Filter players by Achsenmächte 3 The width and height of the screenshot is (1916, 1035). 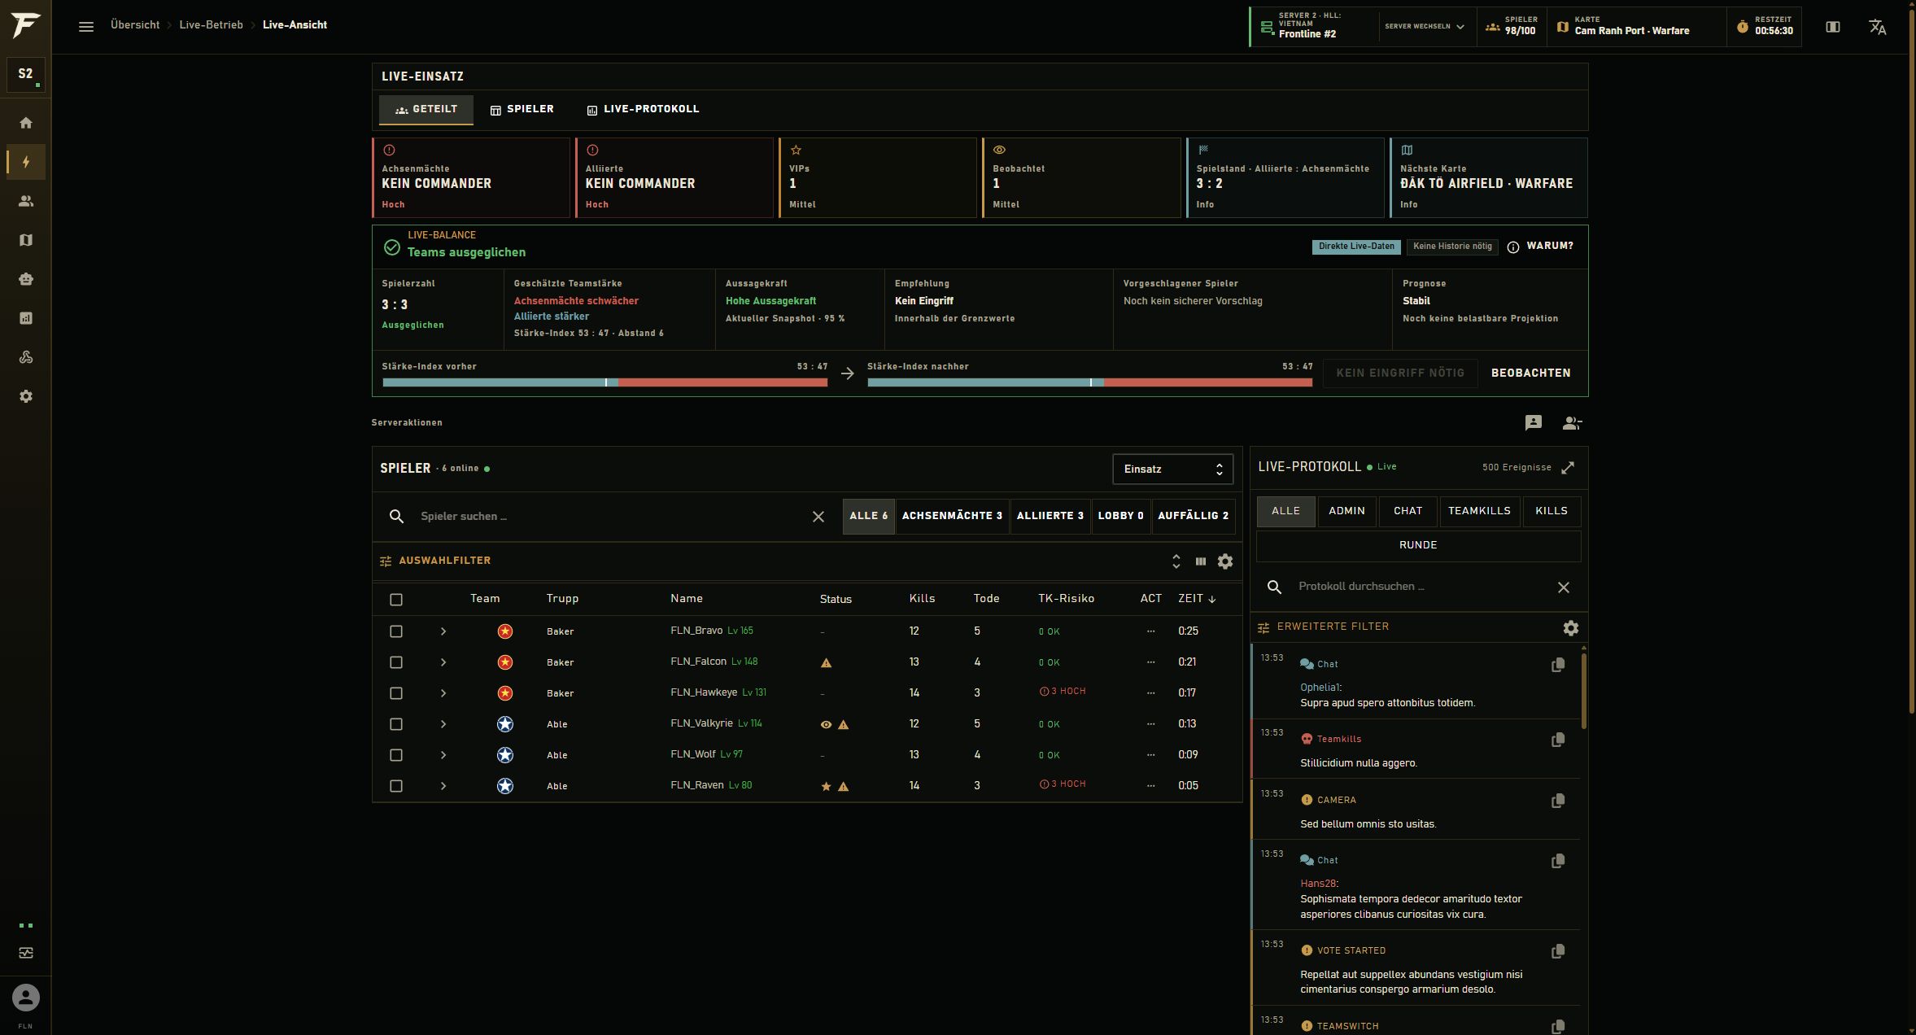click(x=952, y=516)
